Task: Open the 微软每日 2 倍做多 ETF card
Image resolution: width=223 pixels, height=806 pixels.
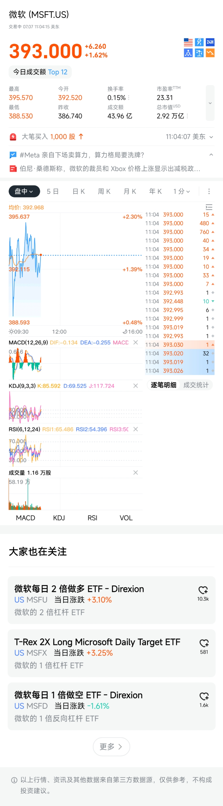Action: (x=111, y=600)
